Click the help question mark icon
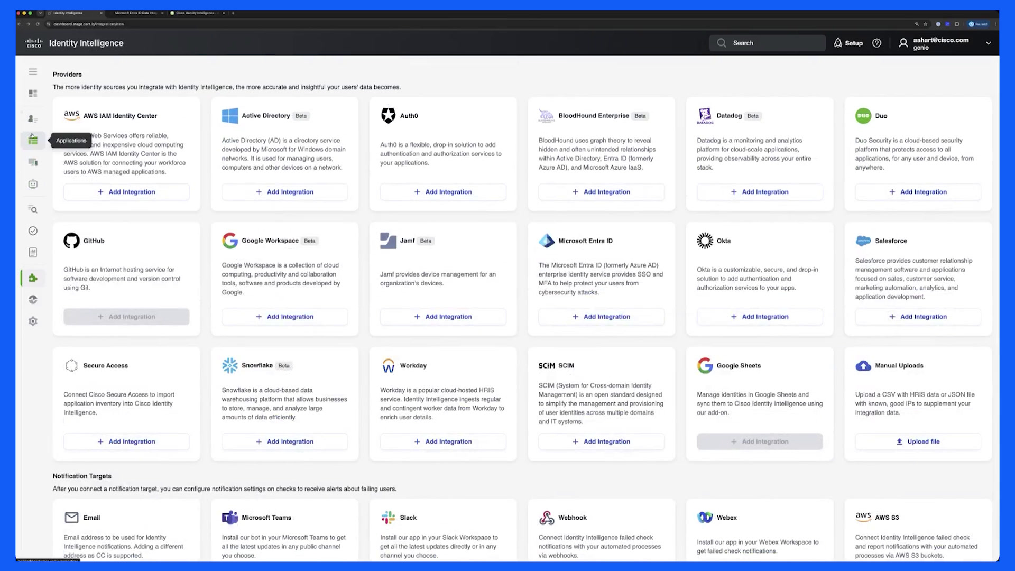This screenshot has width=1015, height=571. (x=876, y=43)
